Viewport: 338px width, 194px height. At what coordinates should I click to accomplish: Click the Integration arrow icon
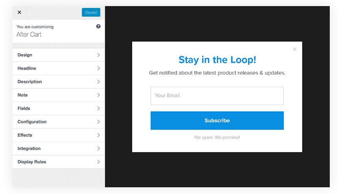tap(98, 148)
